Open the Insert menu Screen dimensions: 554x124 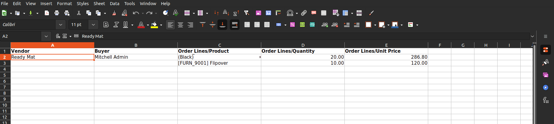(46, 3)
